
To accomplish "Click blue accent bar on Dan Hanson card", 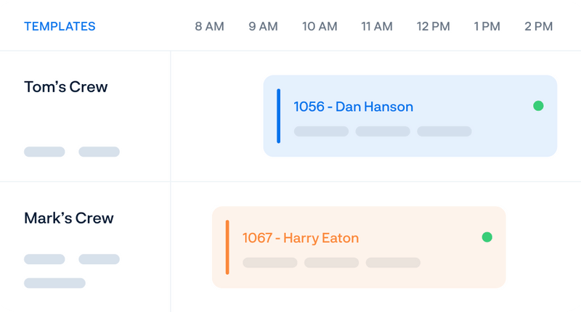I will coord(278,116).
